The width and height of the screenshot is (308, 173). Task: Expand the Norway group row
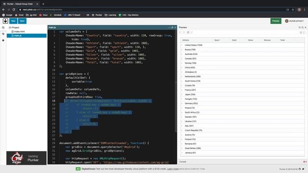[x=182, y=63]
